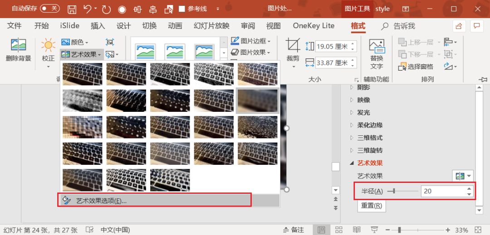
Task: Click the Radius value field showing 20
Action: coord(442,191)
